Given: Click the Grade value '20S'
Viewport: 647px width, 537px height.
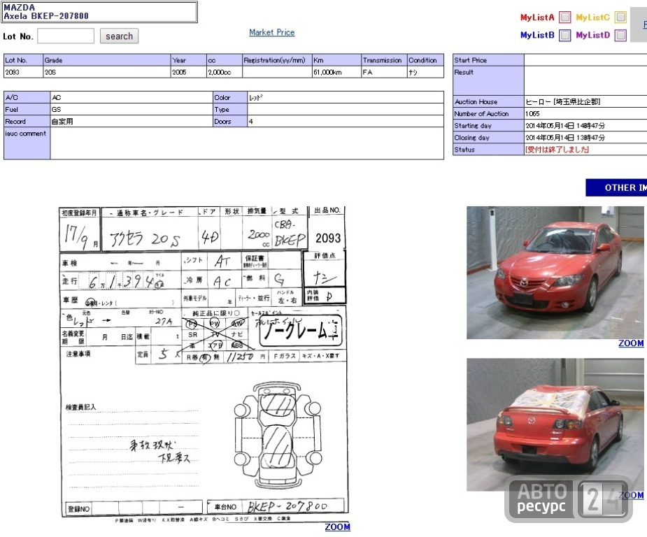Looking at the screenshot, I should click(x=50, y=72).
